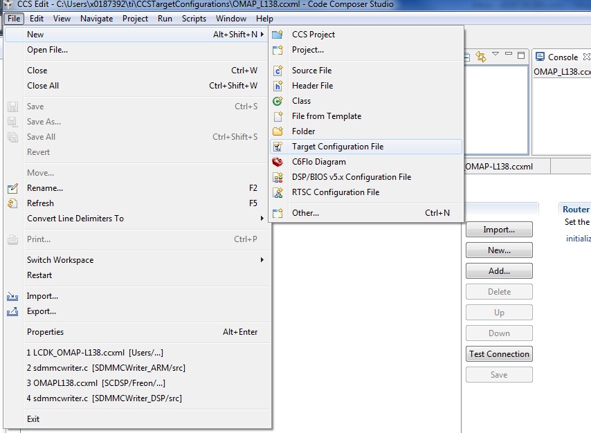Open the Scripts menu
This screenshot has height=433, width=591.
point(194,19)
